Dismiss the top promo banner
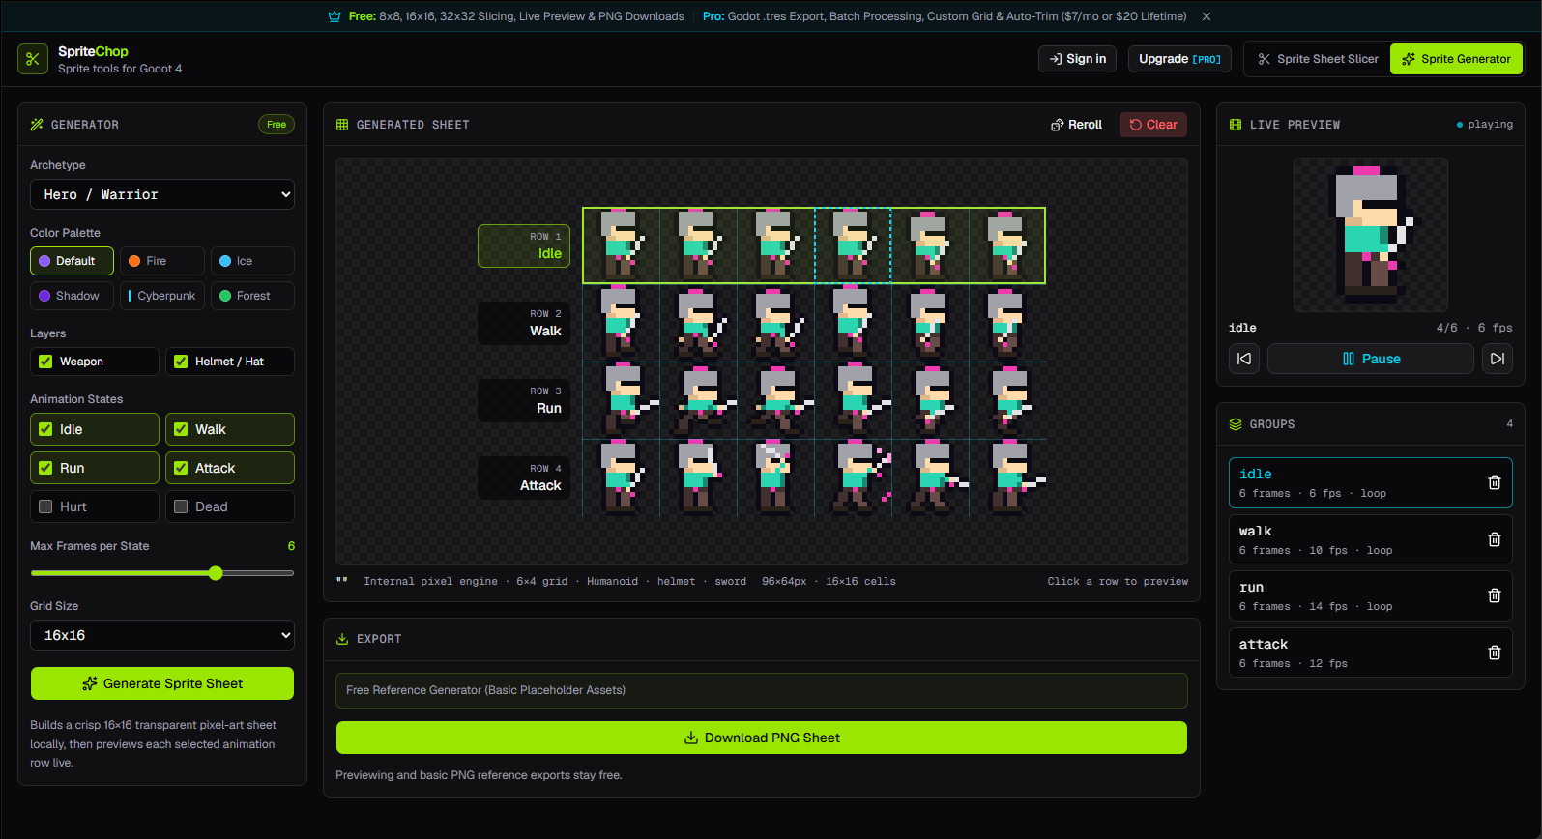Image resolution: width=1542 pixels, height=839 pixels. tap(1207, 16)
